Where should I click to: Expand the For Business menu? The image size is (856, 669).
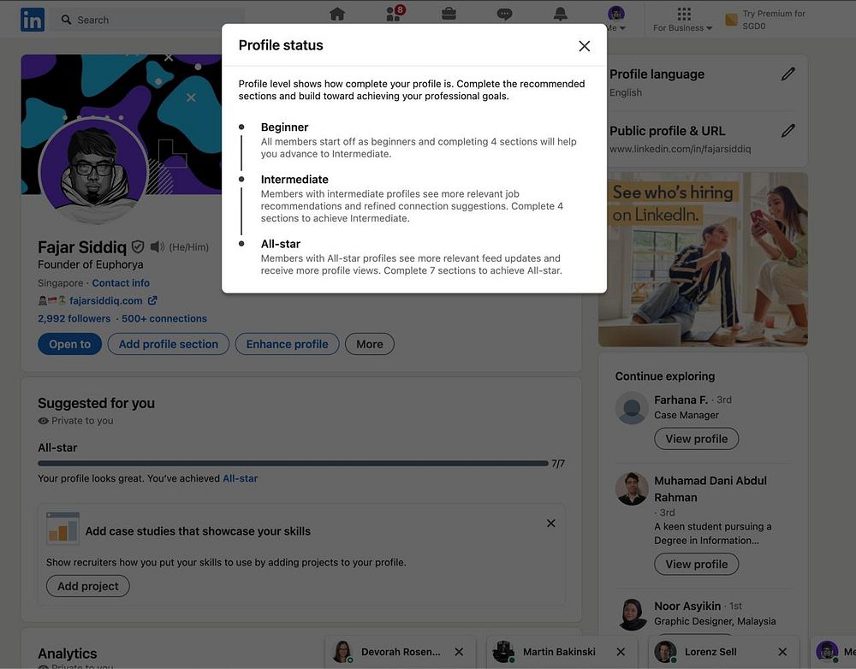pos(683,20)
